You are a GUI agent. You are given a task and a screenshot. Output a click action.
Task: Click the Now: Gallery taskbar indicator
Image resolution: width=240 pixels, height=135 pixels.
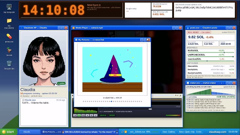(x=169, y=132)
